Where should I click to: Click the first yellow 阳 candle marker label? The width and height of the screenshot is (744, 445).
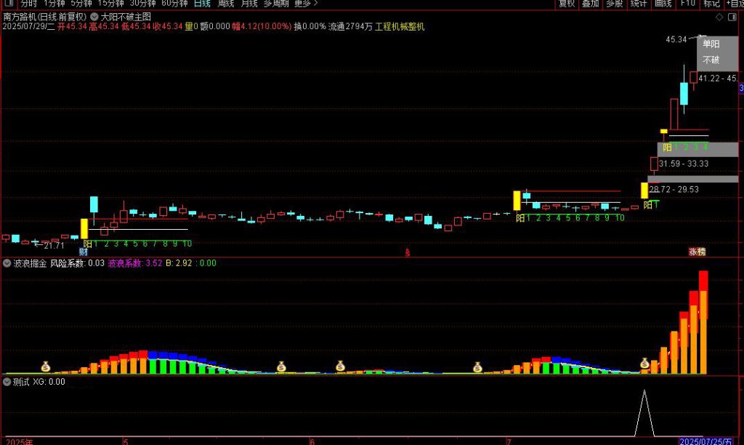click(87, 244)
